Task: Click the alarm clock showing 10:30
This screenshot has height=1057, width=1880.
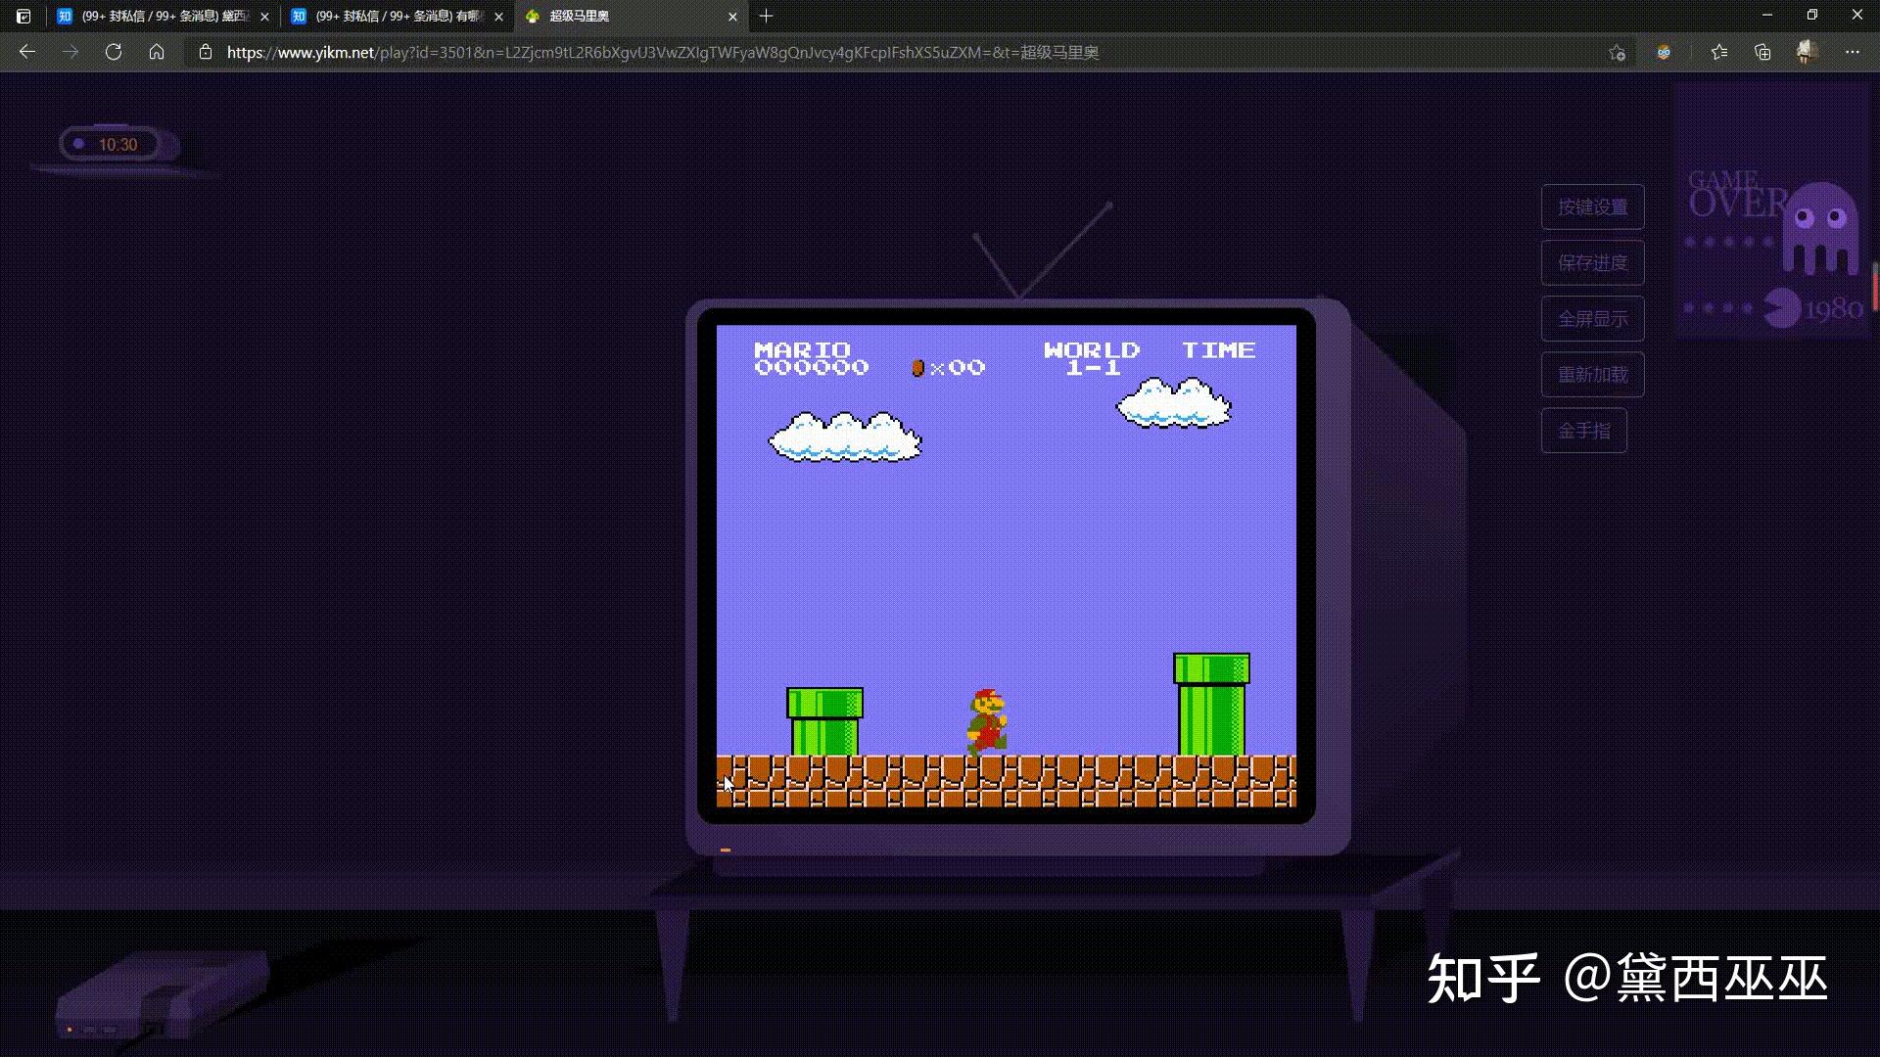Action: [x=117, y=145]
